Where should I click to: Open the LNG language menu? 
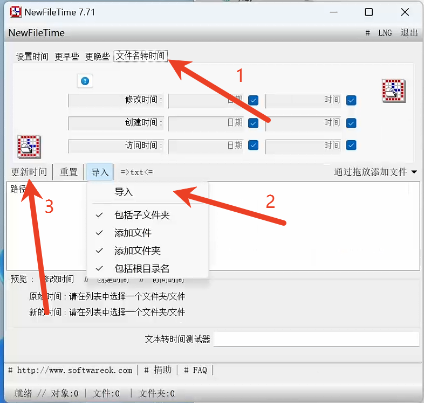[385, 33]
